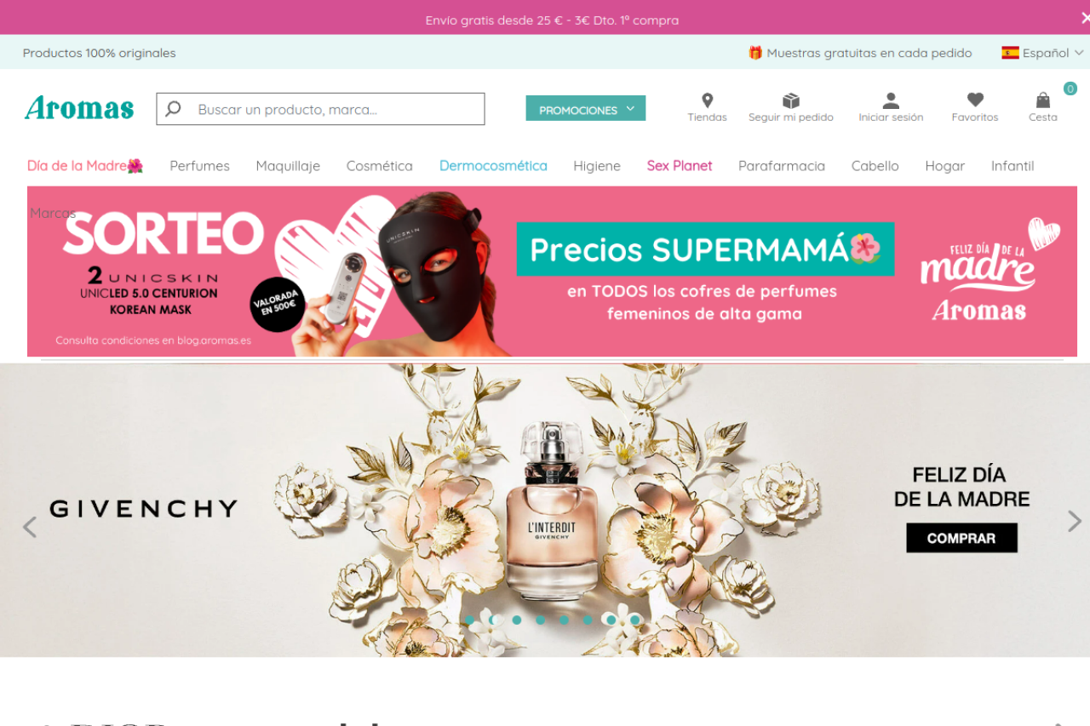
Task: Click the Iniciar sesión user icon
Action: click(x=891, y=100)
